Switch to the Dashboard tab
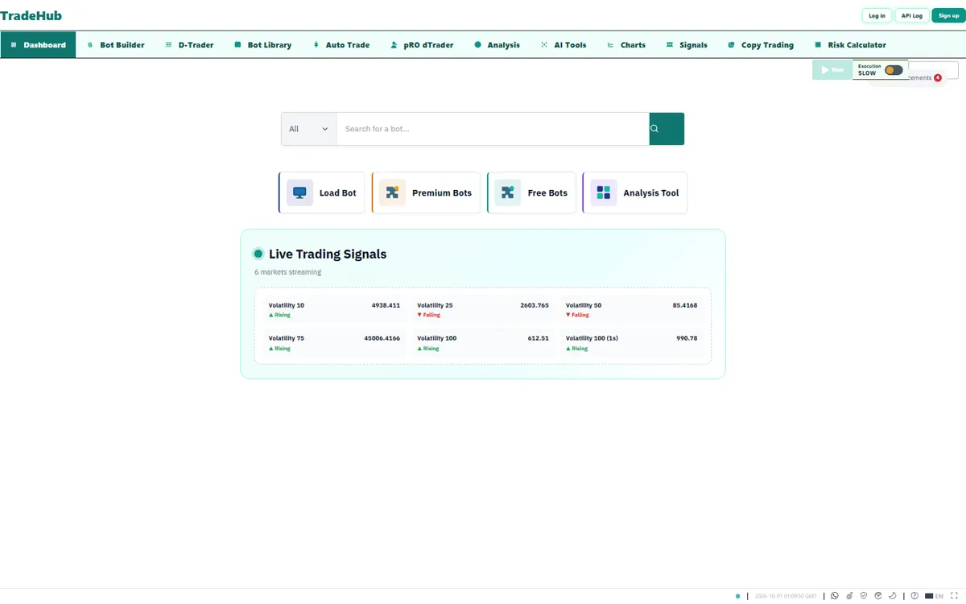966x604 pixels. 38,45
